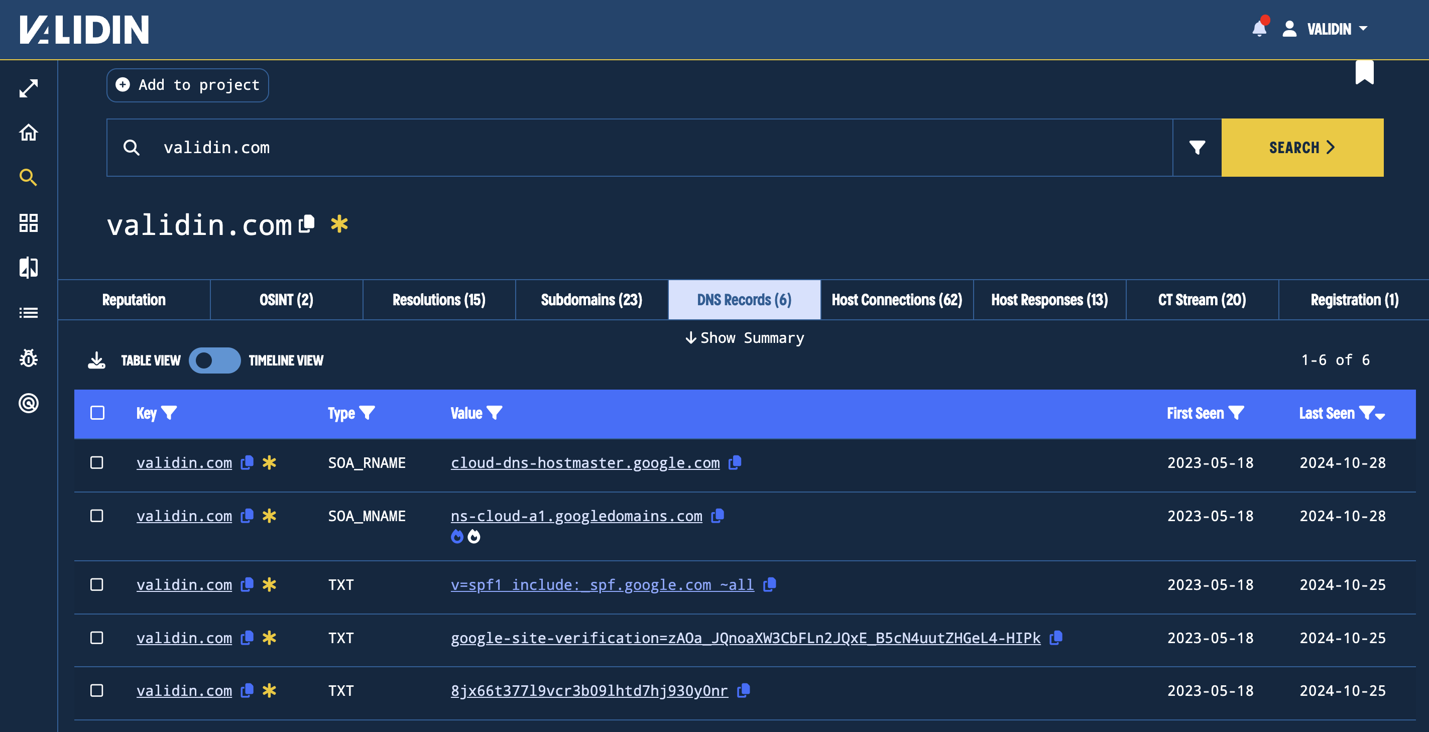This screenshot has height=732, width=1429.
Task: Click blue flame icon under googledomains value
Action: point(457,536)
